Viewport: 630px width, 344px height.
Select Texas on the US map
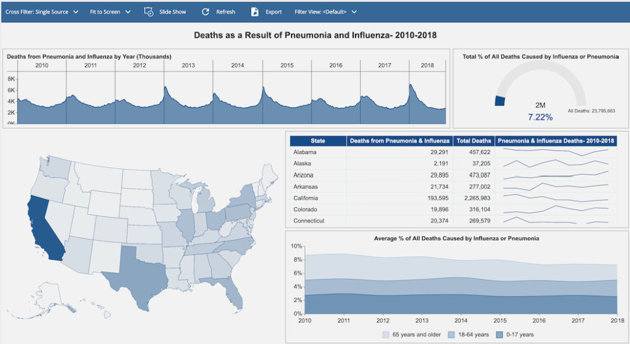coord(138,270)
